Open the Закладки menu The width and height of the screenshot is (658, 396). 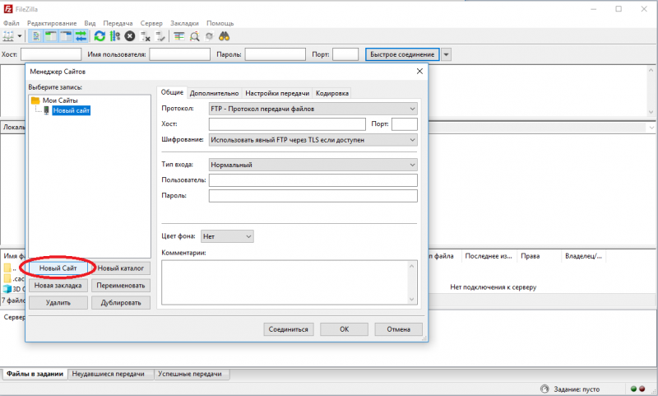[184, 23]
